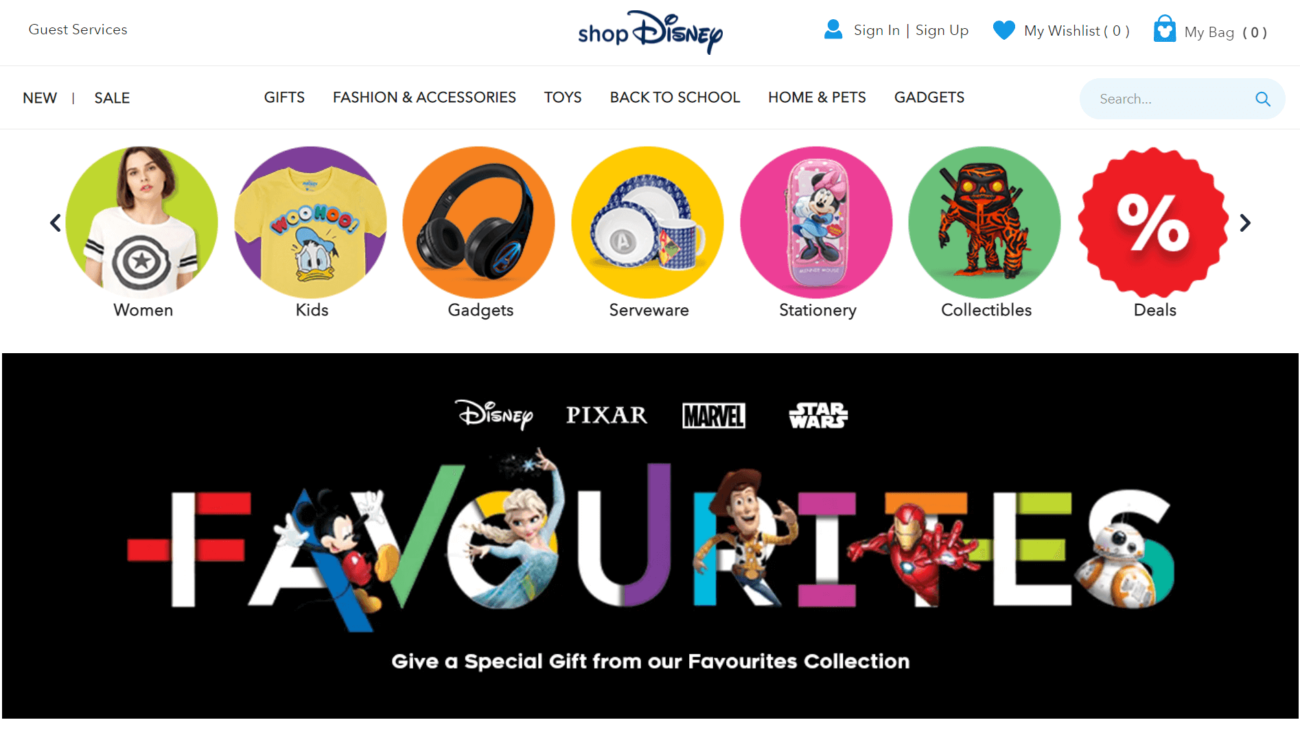Click the blue user profile icon
1300x731 pixels.
click(x=833, y=29)
